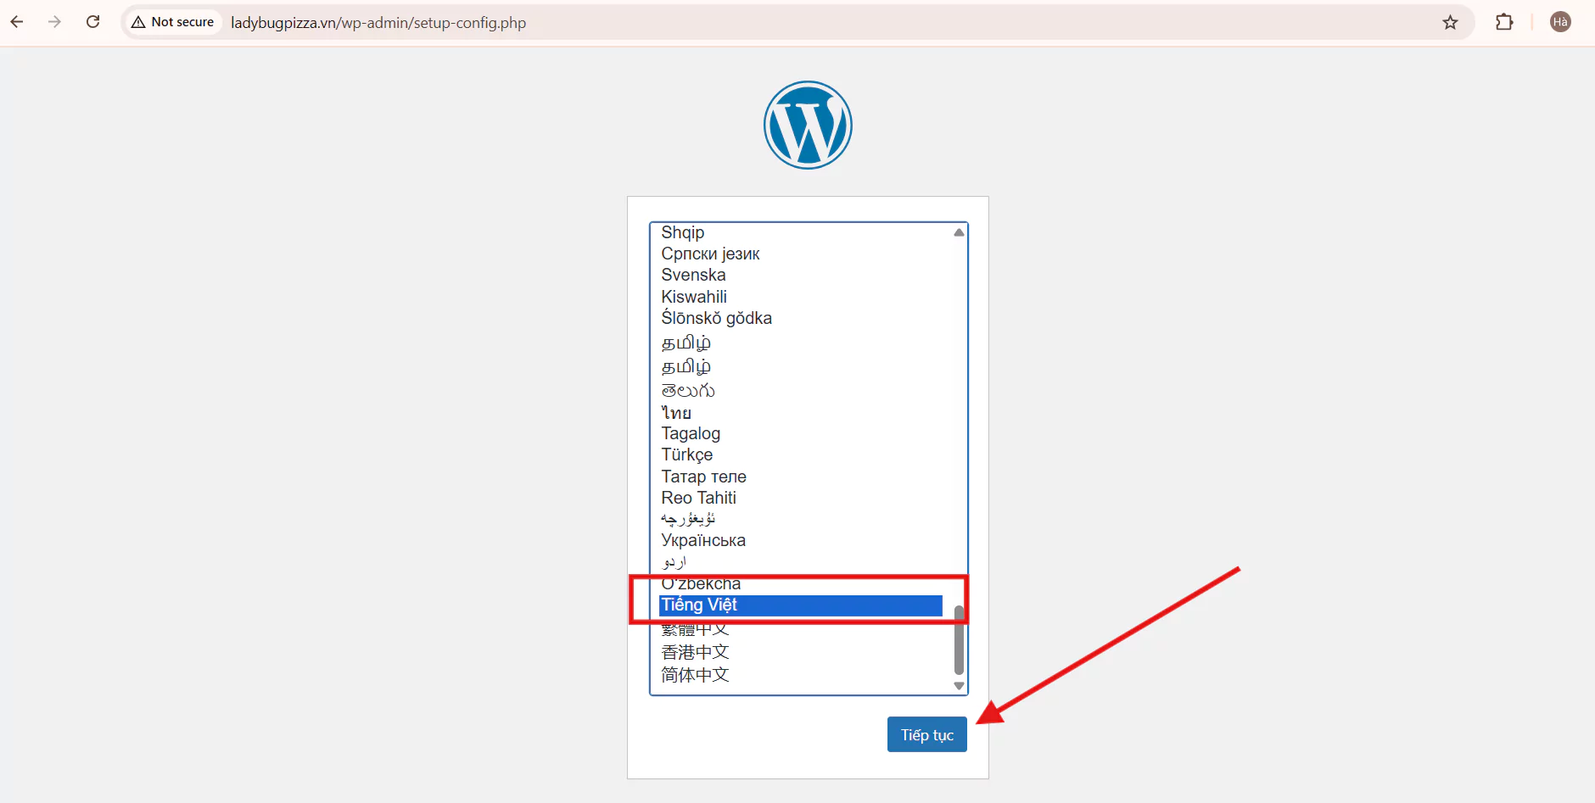Select the ไทย language option
Viewport: 1595px width, 803px height.
coord(801,413)
